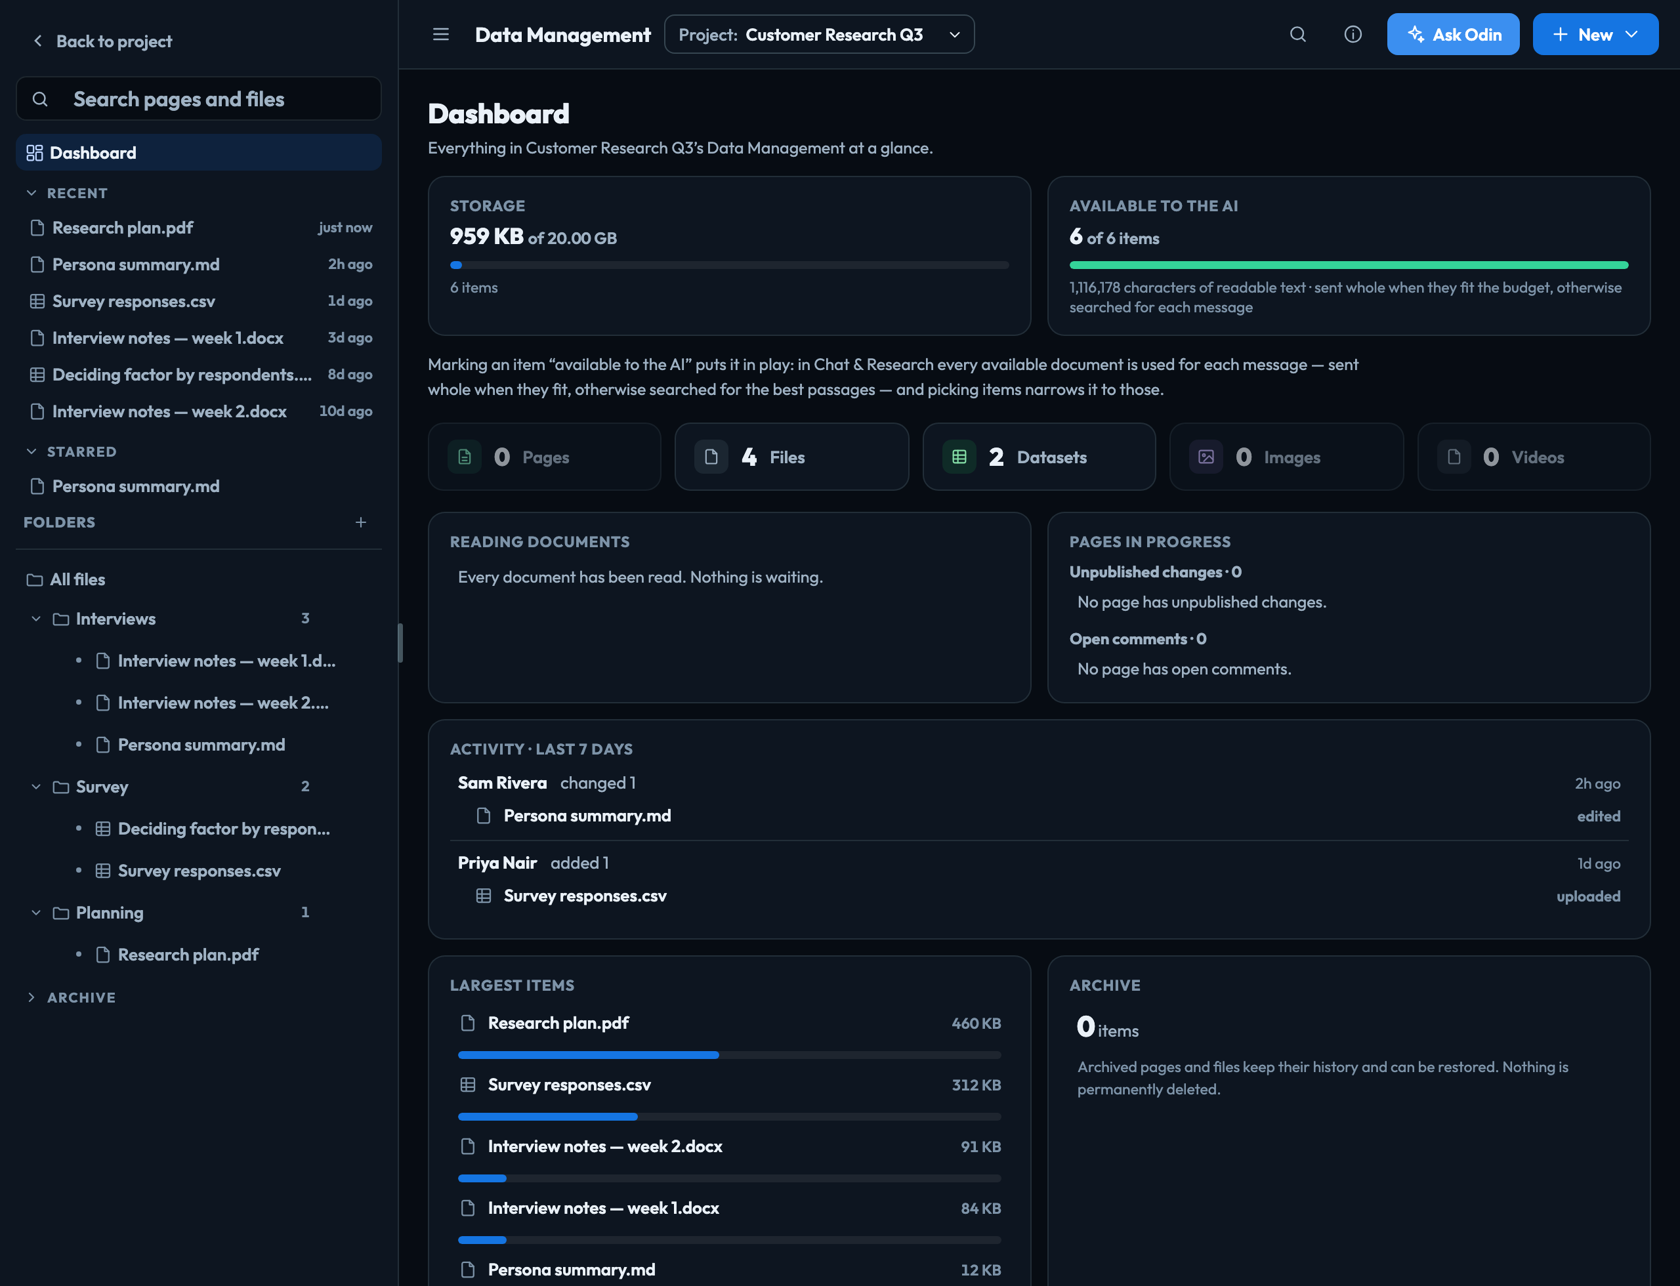The image size is (1680, 1286).
Task: Click file icon of Interview notes week 2 in Largest Items
Action: pyautogui.click(x=468, y=1146)
